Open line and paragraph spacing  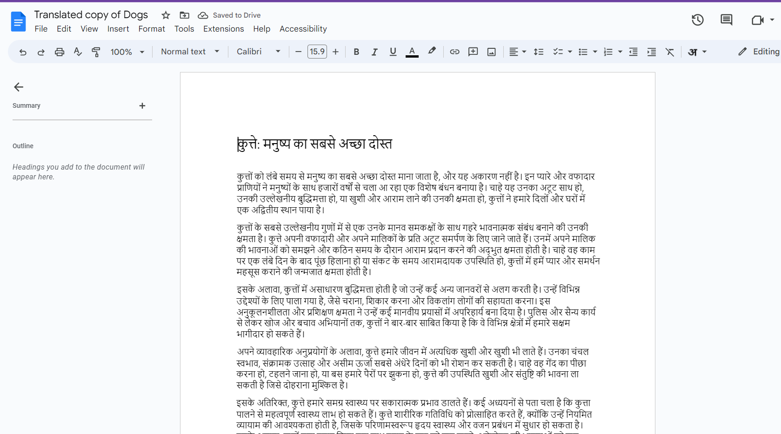click(538, 52)
